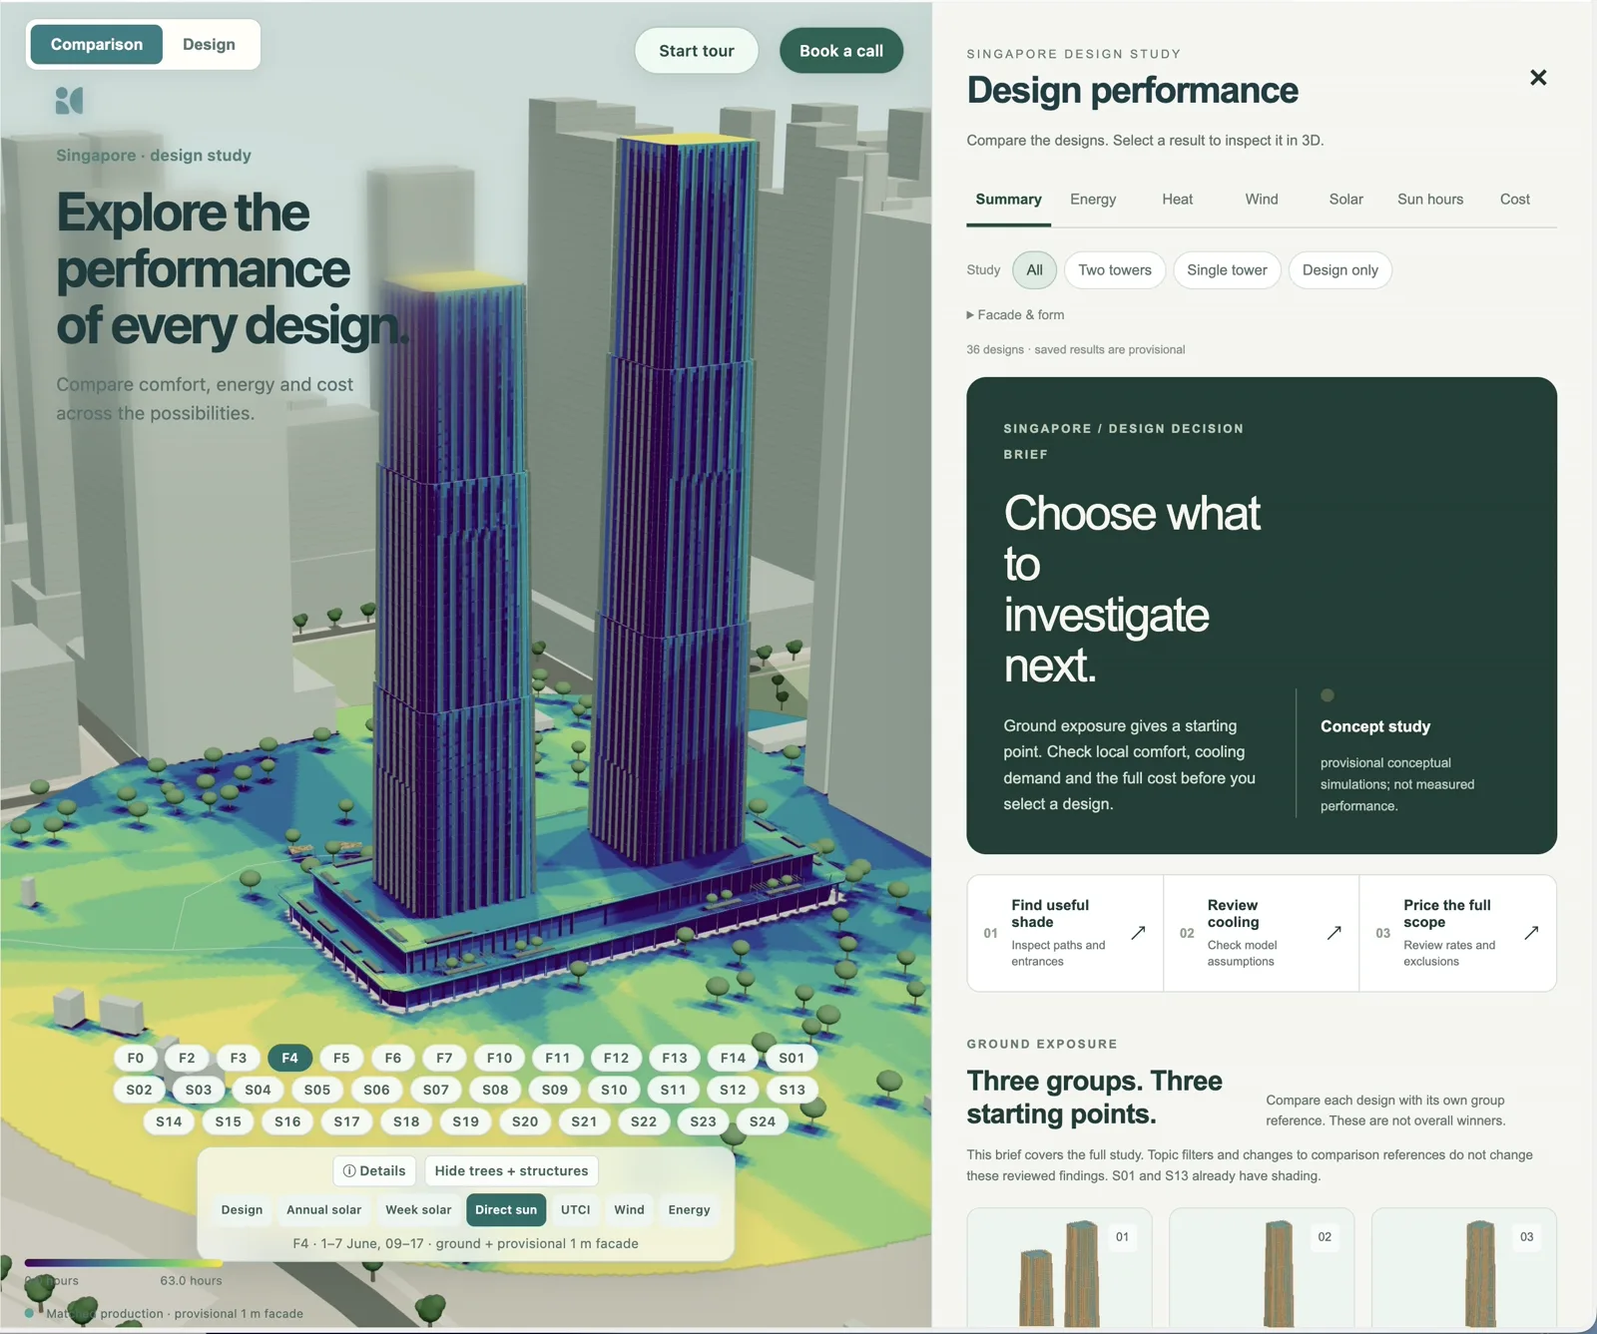Open the Solar tab
This screenshot has width=1597, height=1334.
coord(1345,200)
